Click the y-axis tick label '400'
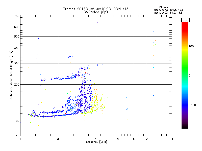This screenshot has height=151, width=202. coord(17,48)
